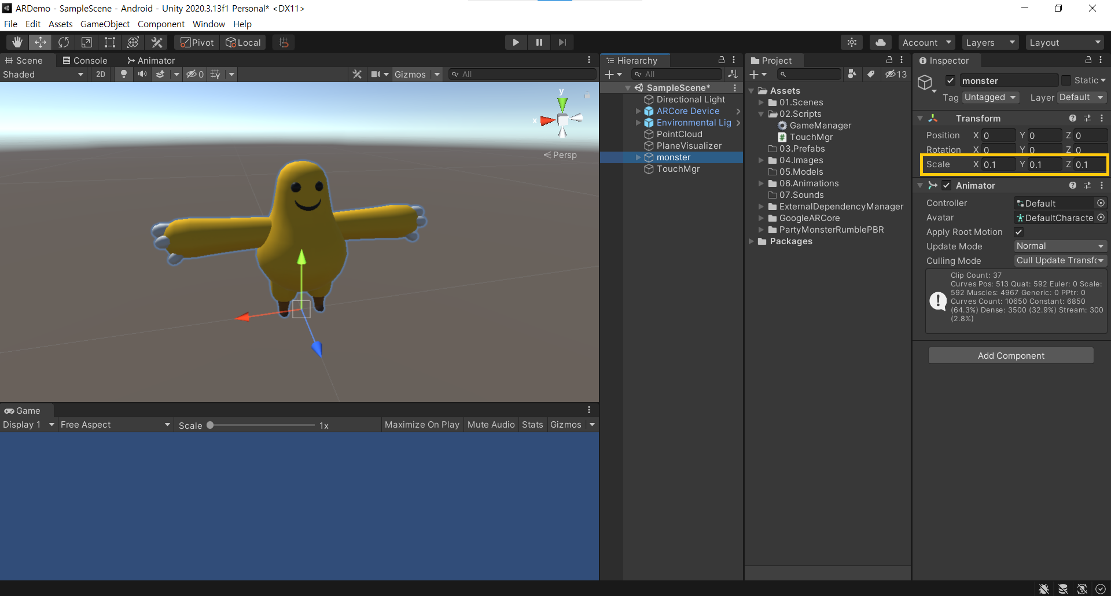
Task: Open Free Aspect dropdown
Action: [x=115, y=424]
